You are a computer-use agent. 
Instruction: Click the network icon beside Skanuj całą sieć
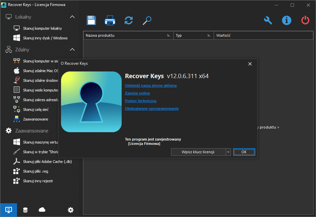point(17,109)
